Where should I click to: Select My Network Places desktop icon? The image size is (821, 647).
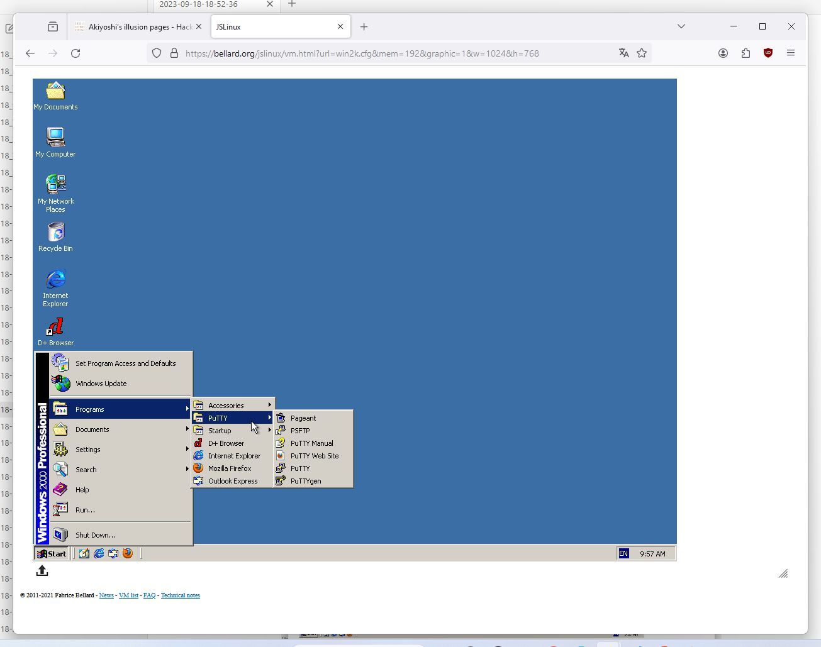[55, 194]
